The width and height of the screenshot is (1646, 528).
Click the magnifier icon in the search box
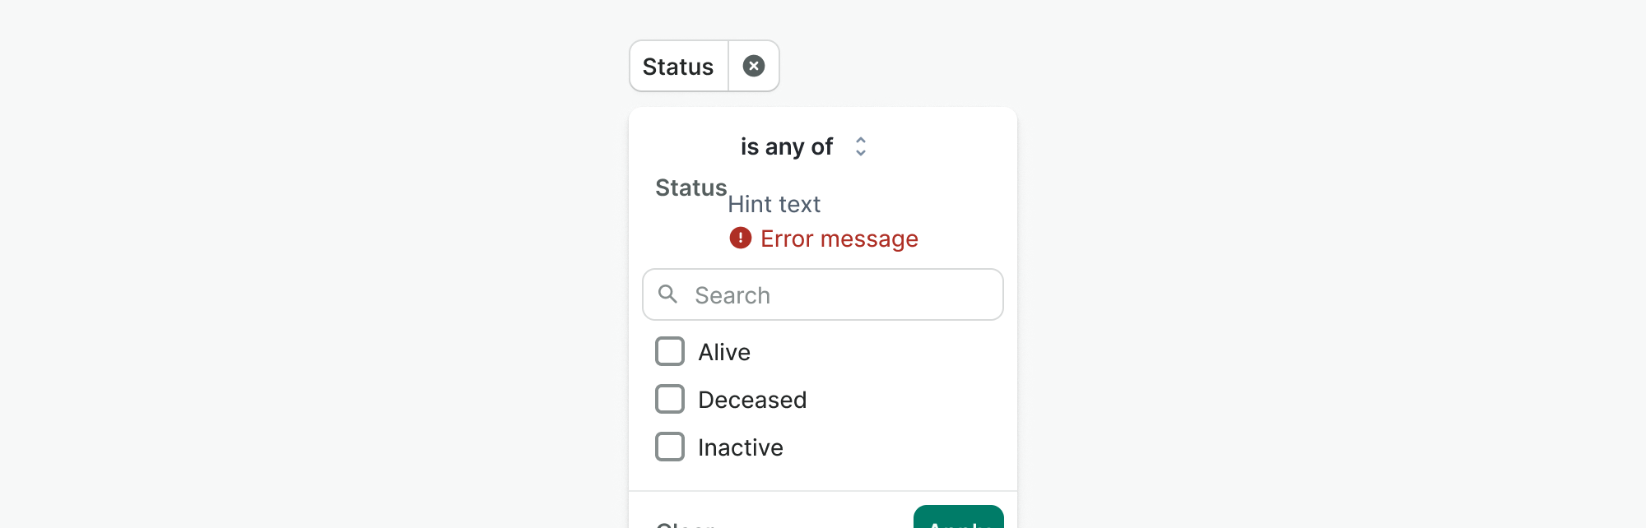[668, 294]
